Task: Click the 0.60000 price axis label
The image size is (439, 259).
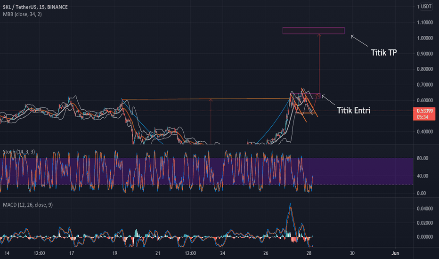Action: click(x=425, y=100)
